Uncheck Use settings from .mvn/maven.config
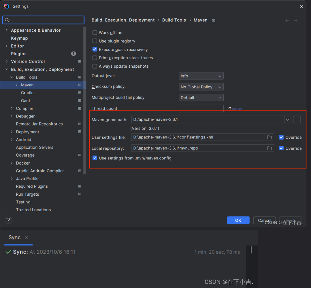The image size is (311, 288). click(95, 158)
